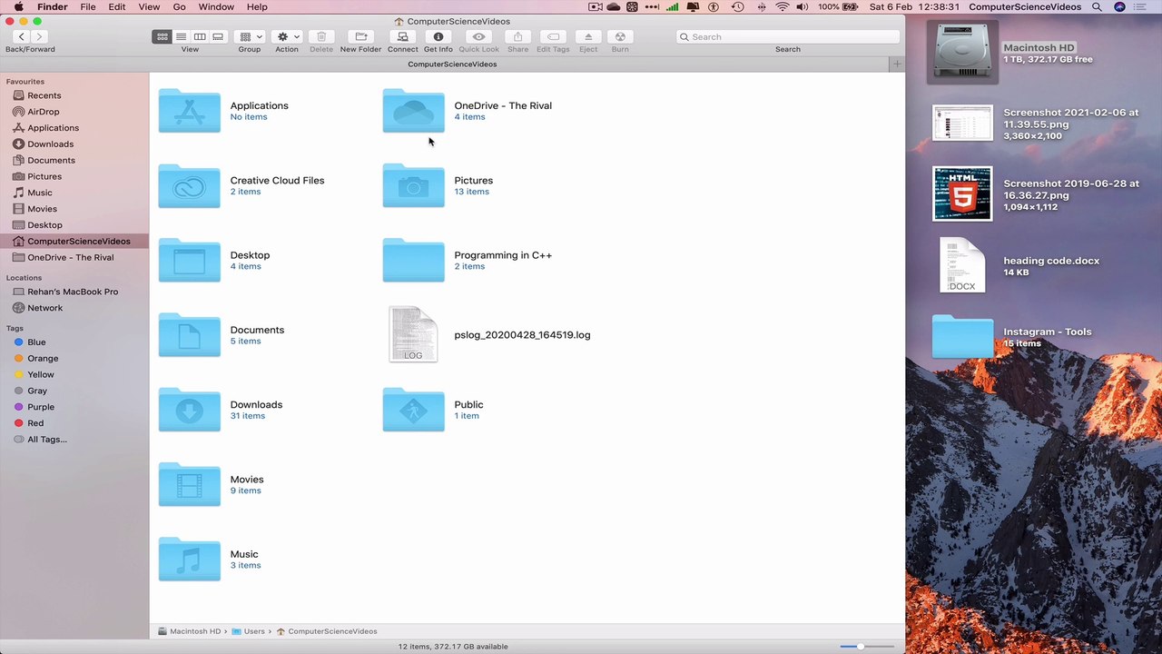Select Rehan's MacBook Pro in sidebar

(x=73, y=292)
